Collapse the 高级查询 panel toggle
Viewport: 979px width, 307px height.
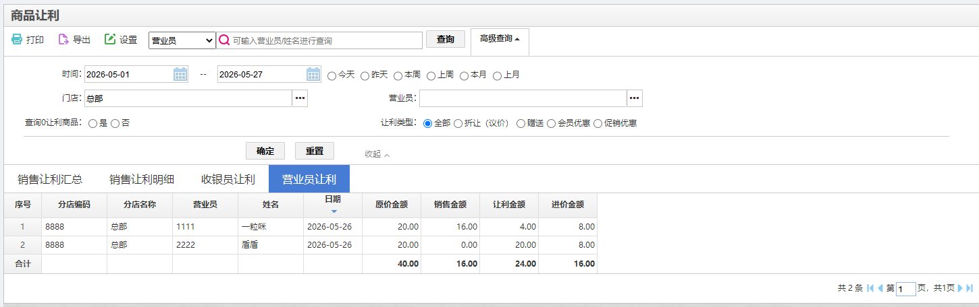[x=500, y=39]
